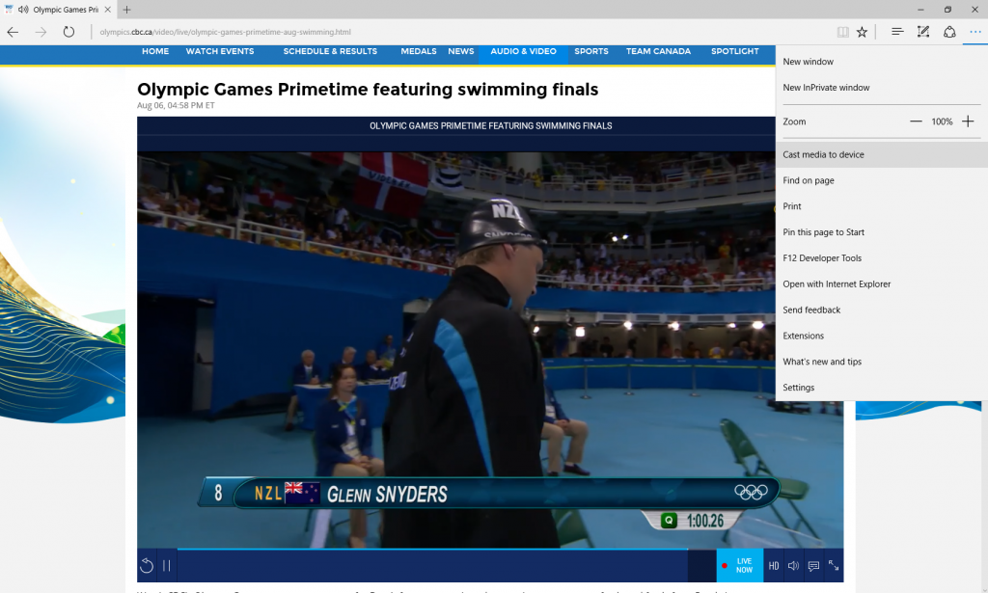Make a Web Note pen icon
This screenshot has height=593, width=988.
tap(923, 32)
